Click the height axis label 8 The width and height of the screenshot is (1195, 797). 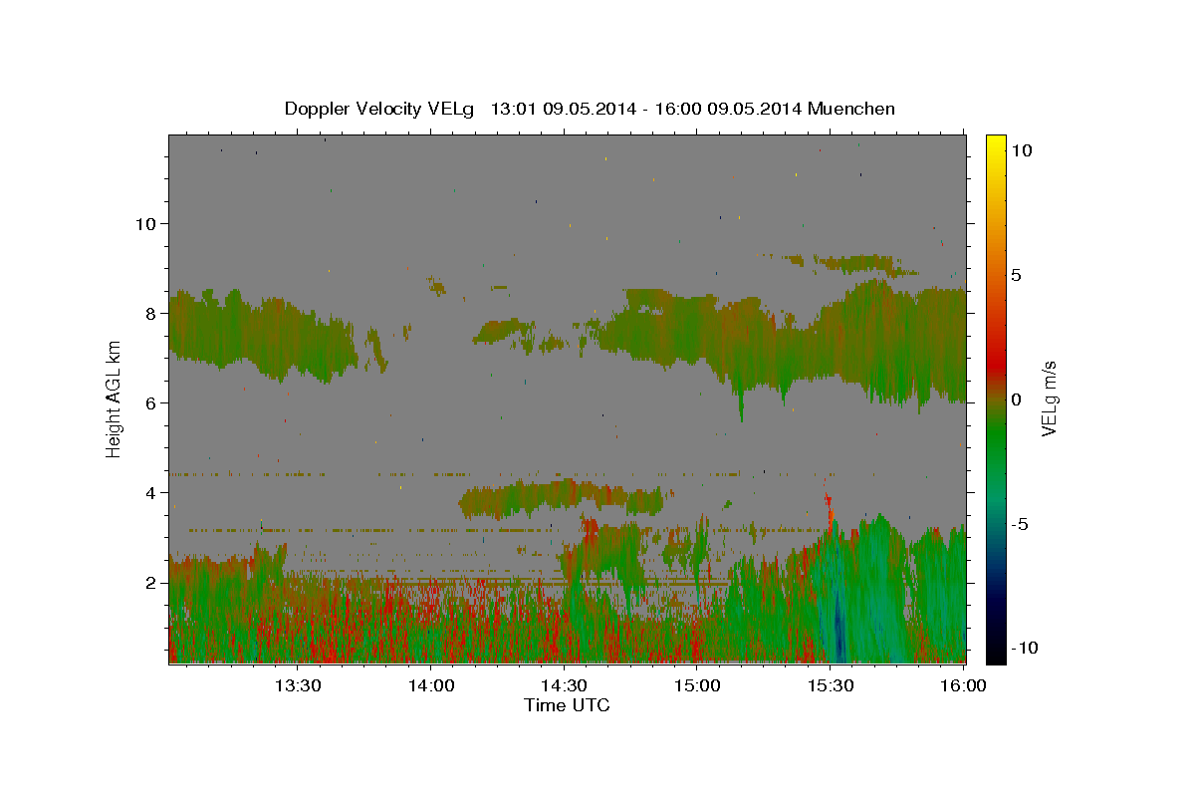[x=150, y=313]
